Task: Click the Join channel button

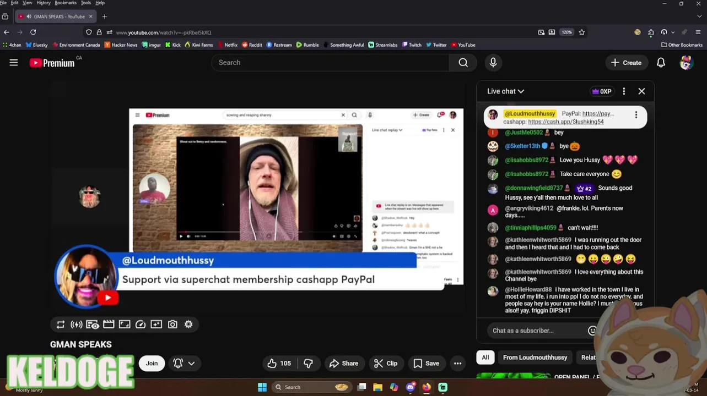Action: pyautogui.click(x=152, y=363)
